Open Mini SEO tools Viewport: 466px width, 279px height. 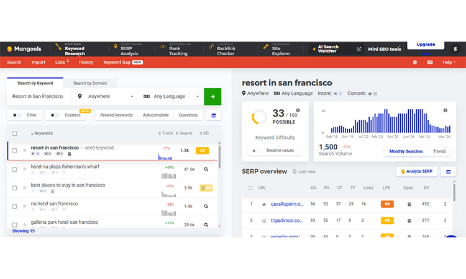coord(385,49)
